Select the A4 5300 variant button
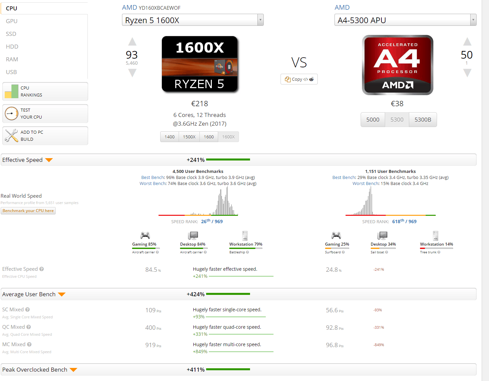Image resolution: width=489 pixels, height=381 pixels. [397, 120]
